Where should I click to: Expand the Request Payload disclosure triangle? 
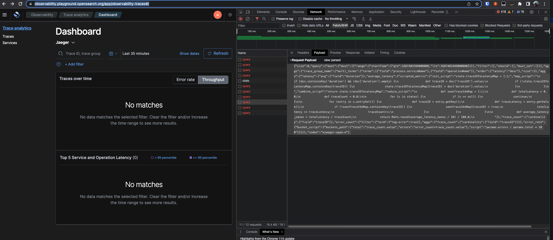(291, 60)
